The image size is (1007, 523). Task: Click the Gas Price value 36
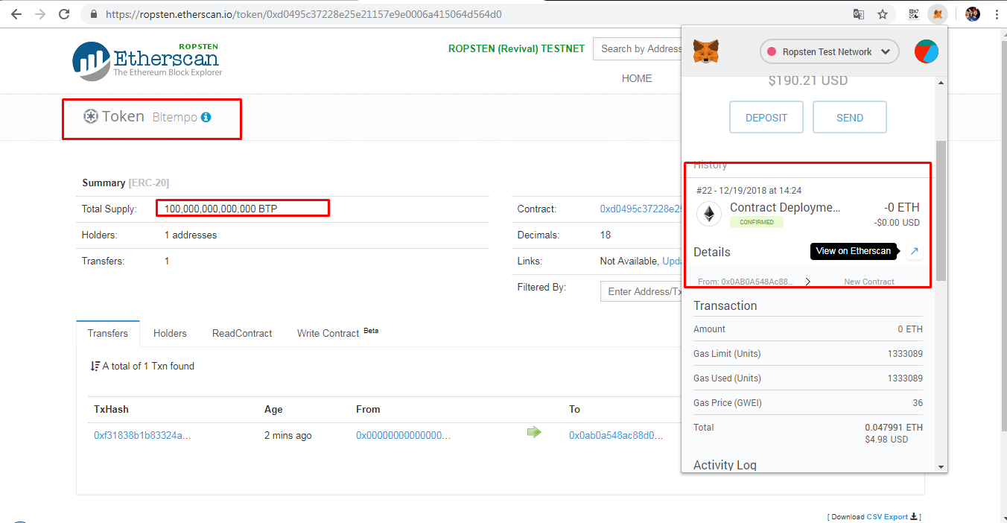(x=917, y=403)
